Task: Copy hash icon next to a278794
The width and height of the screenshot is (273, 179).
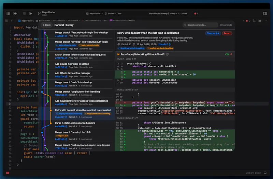Action: point(66,58)
